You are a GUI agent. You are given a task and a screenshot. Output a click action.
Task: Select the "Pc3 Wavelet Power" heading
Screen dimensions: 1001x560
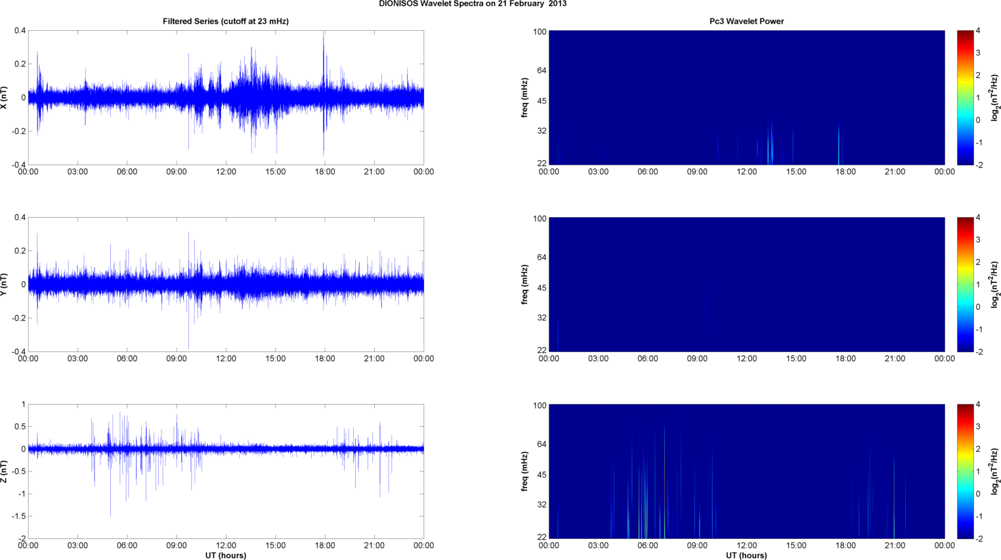(746, 22)
